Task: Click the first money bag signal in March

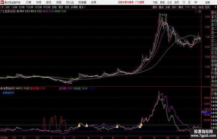Action: (x=79, y=125)
